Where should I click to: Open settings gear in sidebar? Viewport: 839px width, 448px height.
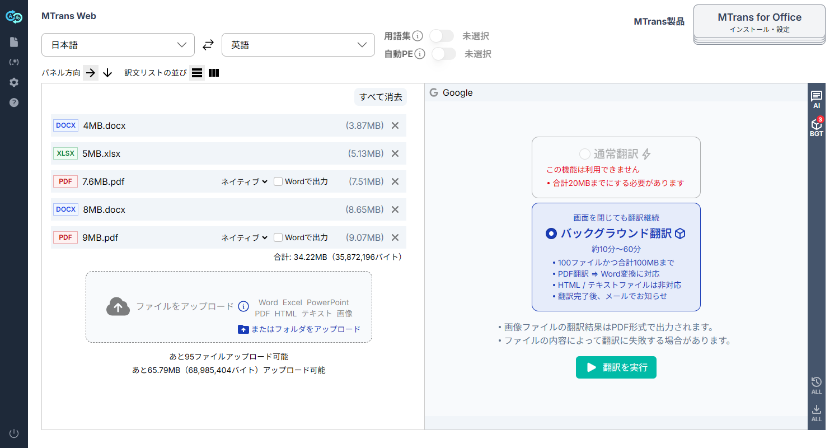click(14, 82)
